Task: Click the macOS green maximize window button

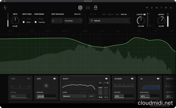Action: tap(5, 1)
